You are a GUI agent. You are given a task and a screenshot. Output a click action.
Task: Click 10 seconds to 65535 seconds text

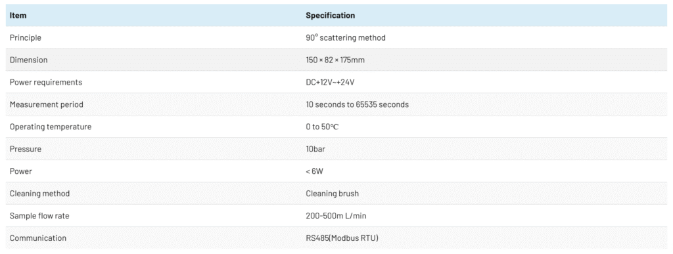tap(357, 104)
